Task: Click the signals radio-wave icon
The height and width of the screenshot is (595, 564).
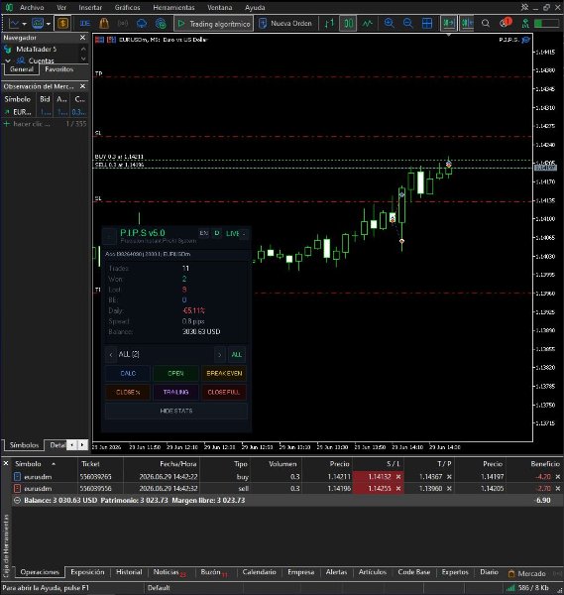Action: pyautogui.click(x=123, y=24)
